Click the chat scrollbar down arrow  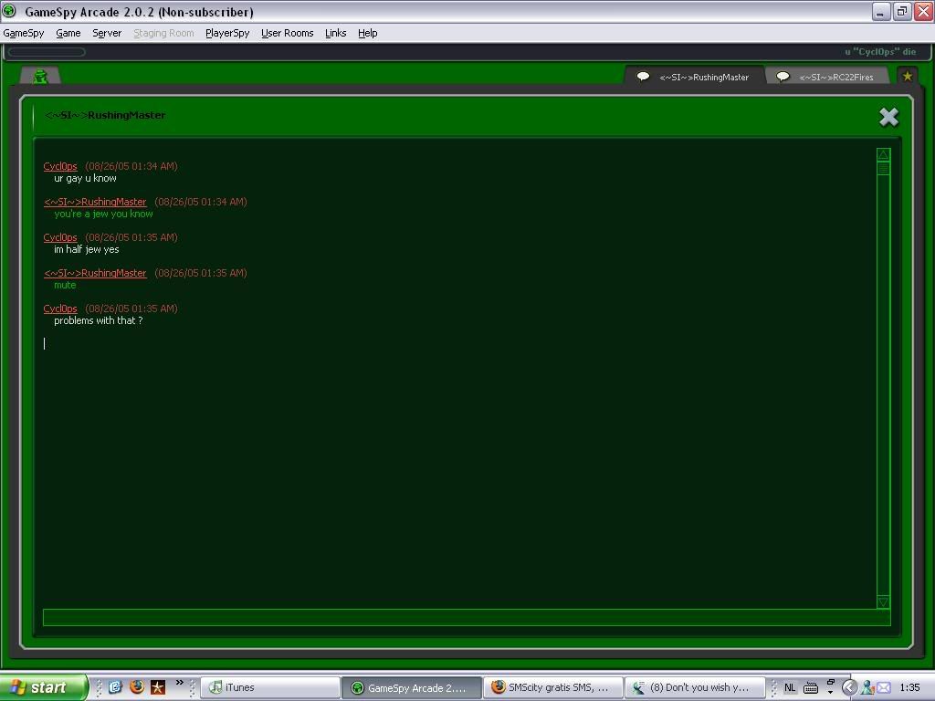pos(883,602)
